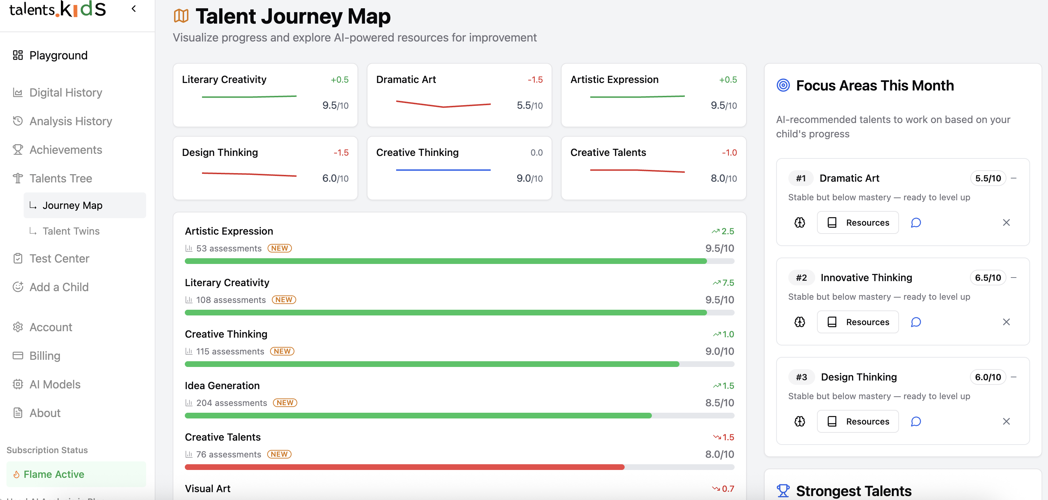Click the AI Models chip icon

(x=18, y=384)
